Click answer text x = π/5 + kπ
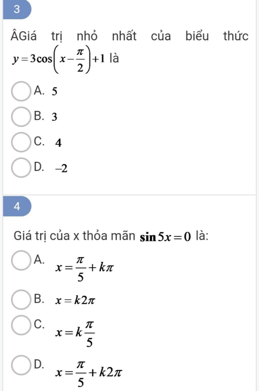 (x=85, y=269)
